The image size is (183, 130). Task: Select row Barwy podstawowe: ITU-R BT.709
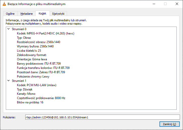coord(39,64)
